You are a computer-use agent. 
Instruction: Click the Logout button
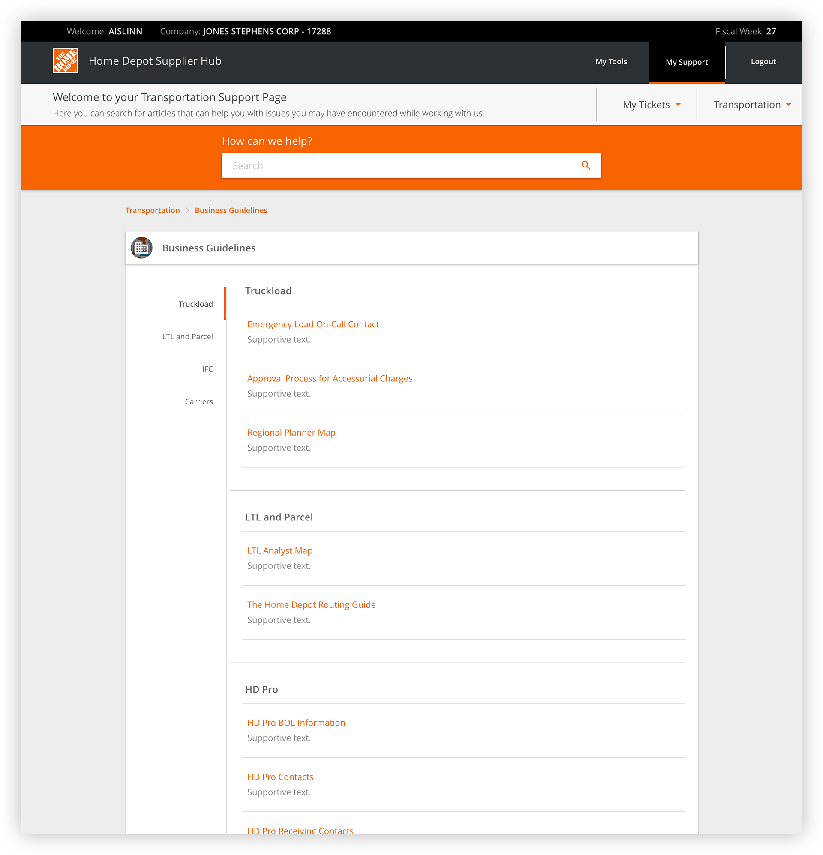pyautogui.click(x=763, y=62)
